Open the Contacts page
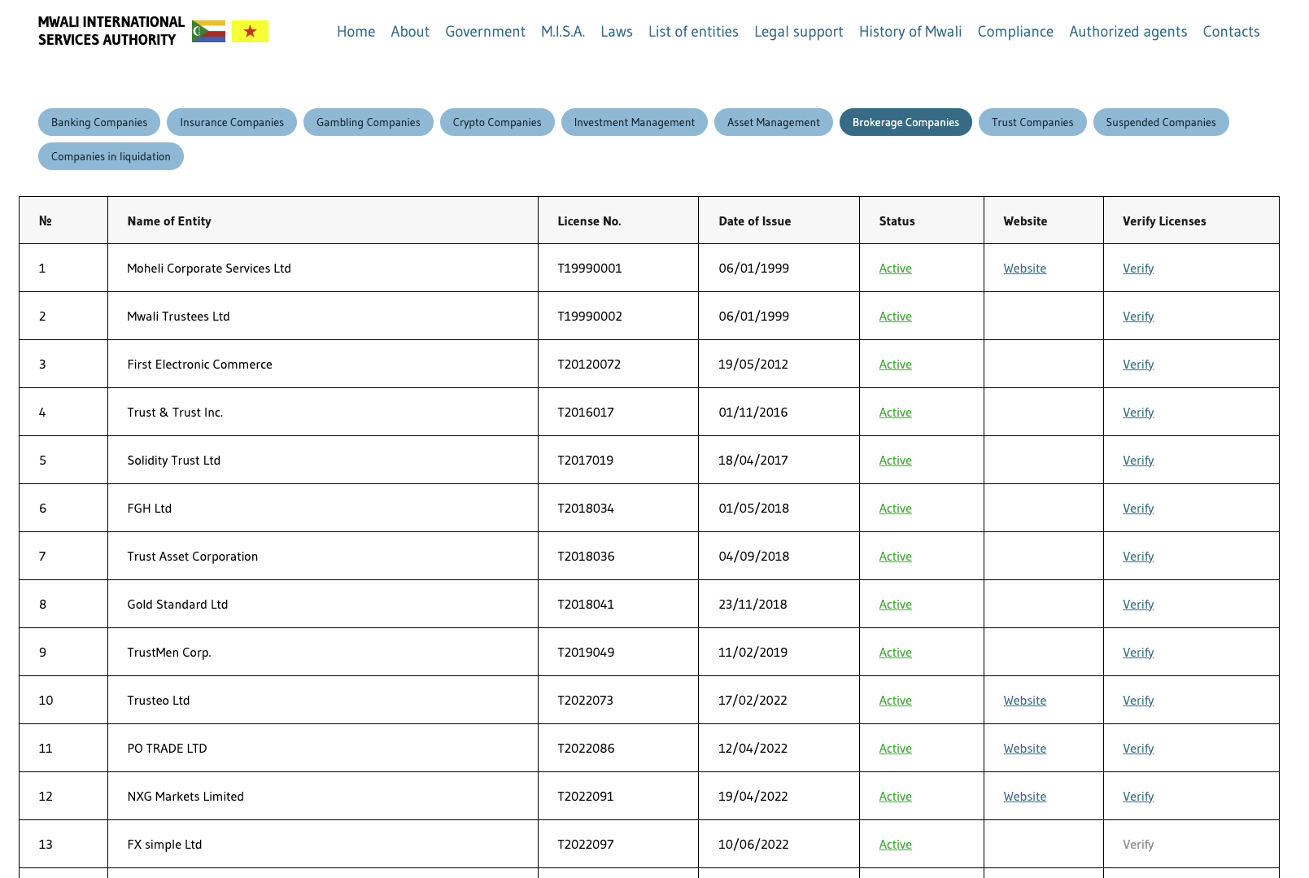Screen dimensions: 1309x878 click(x=1232, y=32)
